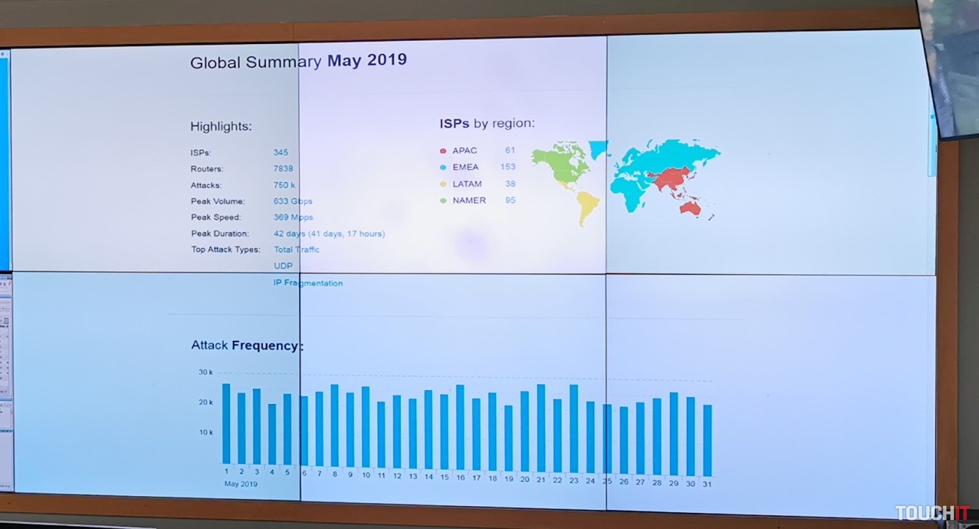Click the bar for May 31
This screenshot has height=529, width=979.
click(707, 440)
